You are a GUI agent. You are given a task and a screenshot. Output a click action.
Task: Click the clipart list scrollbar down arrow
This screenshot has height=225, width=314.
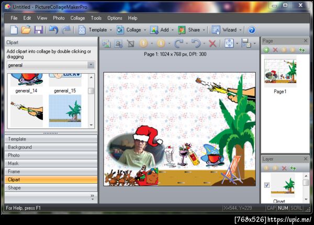tap(91, 125)
